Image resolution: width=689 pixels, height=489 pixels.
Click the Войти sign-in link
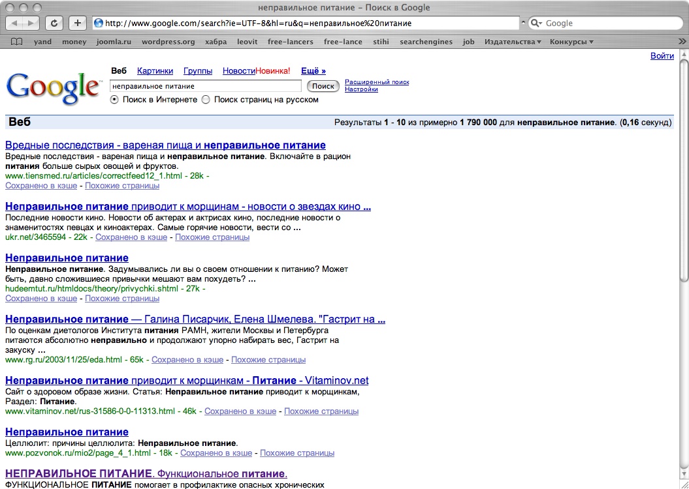[662, 56]
